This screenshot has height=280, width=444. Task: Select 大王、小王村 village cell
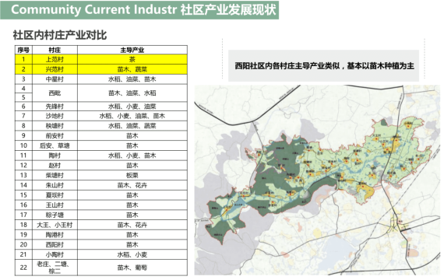[55, 225]
